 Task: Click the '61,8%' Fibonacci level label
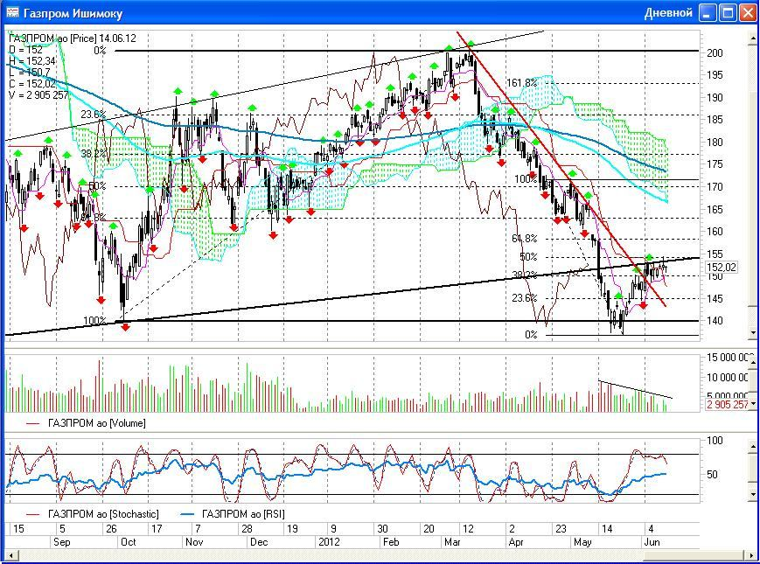click(x=525, y=239)
